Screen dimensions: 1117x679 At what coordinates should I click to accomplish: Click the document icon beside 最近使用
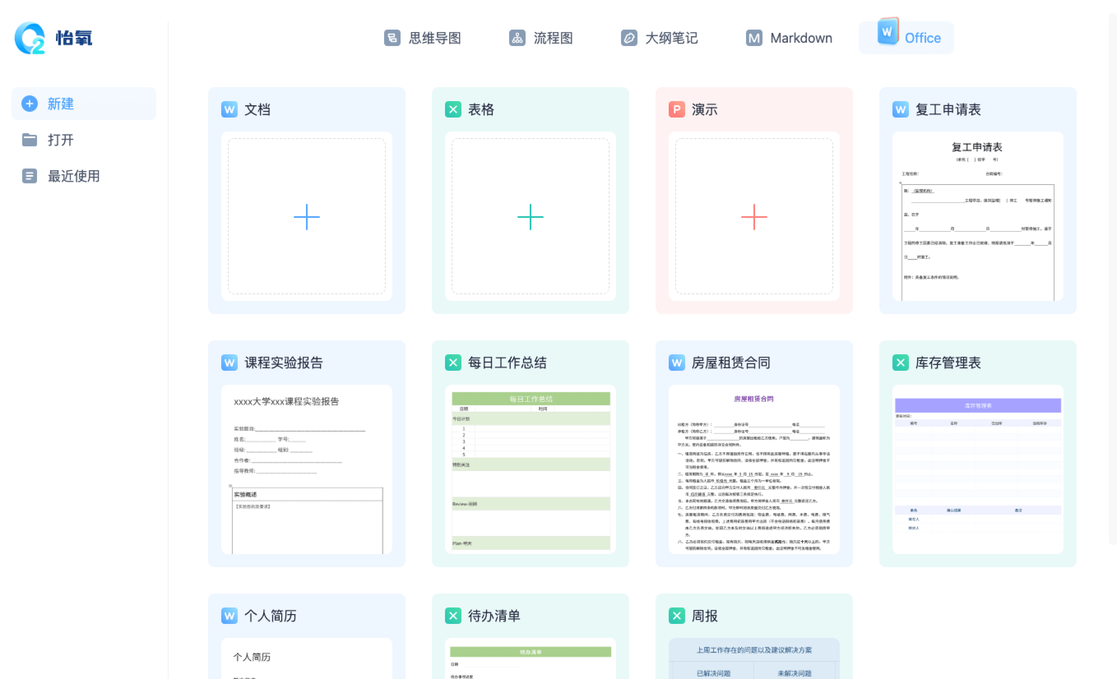[x=30, y=176]
